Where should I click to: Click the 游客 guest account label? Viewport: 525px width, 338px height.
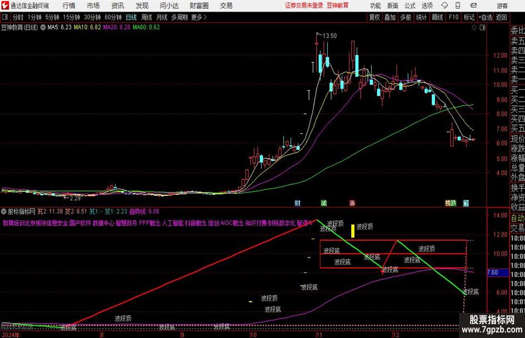click(x=502, y=6)
